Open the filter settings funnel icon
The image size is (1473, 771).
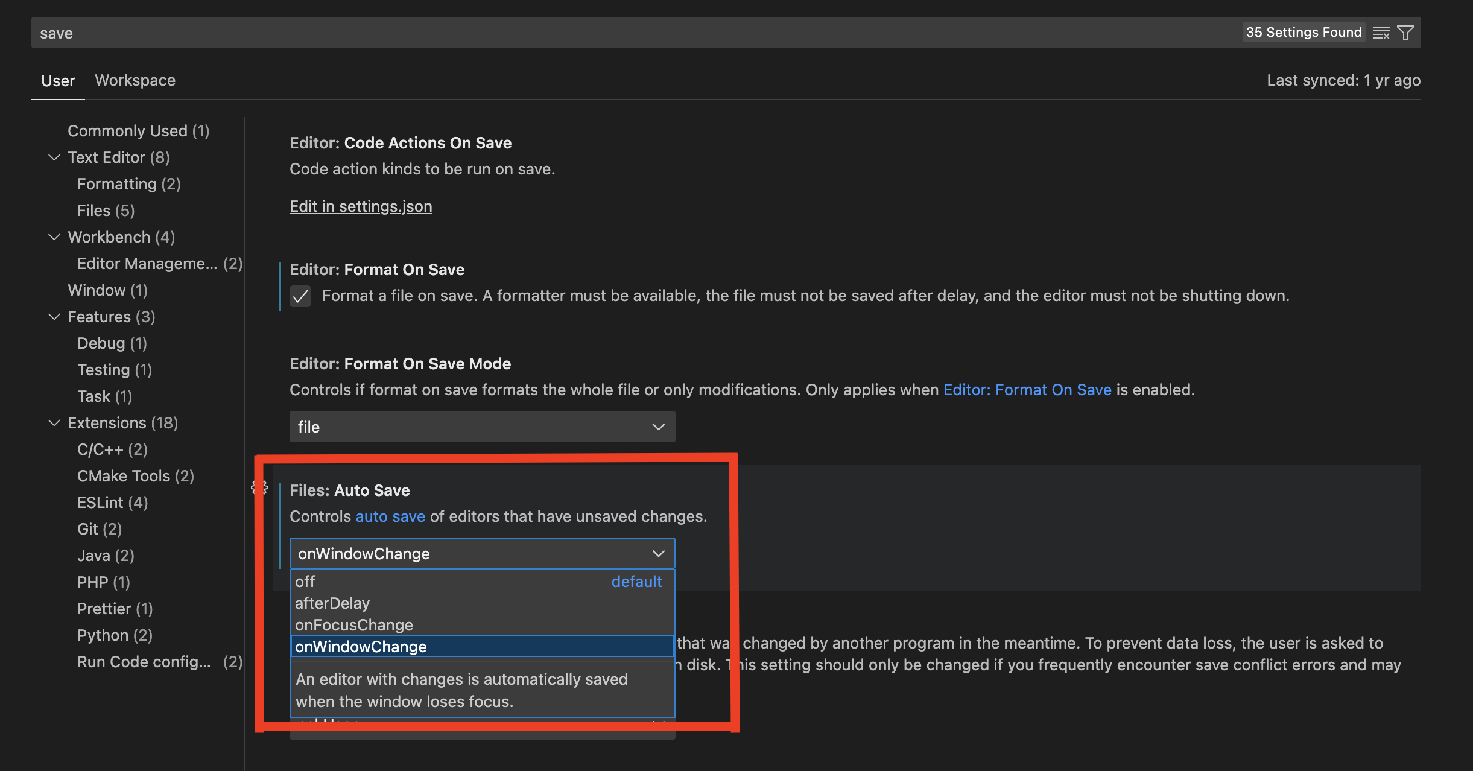click(1406, 32)
